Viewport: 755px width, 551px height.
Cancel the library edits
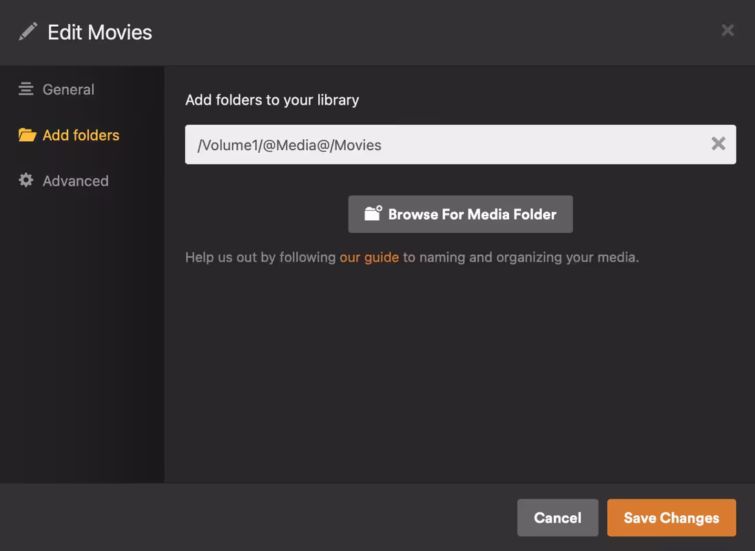(557, 518)
